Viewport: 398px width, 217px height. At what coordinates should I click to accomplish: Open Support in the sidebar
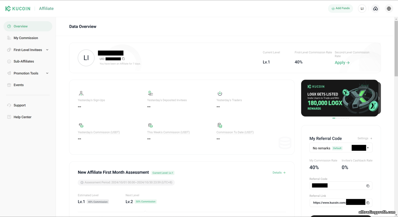pos(20,105)
